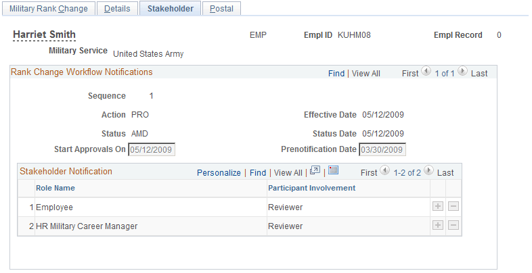The width and height of the screenshot is (532, 273).
Task: Sort by Participant Involvement column header
Action: 311,188
